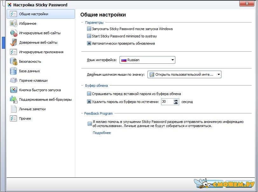Increase the clipboard timeout seconds value
The width and height of the screenshot is (258, 192).
point(176,100)
